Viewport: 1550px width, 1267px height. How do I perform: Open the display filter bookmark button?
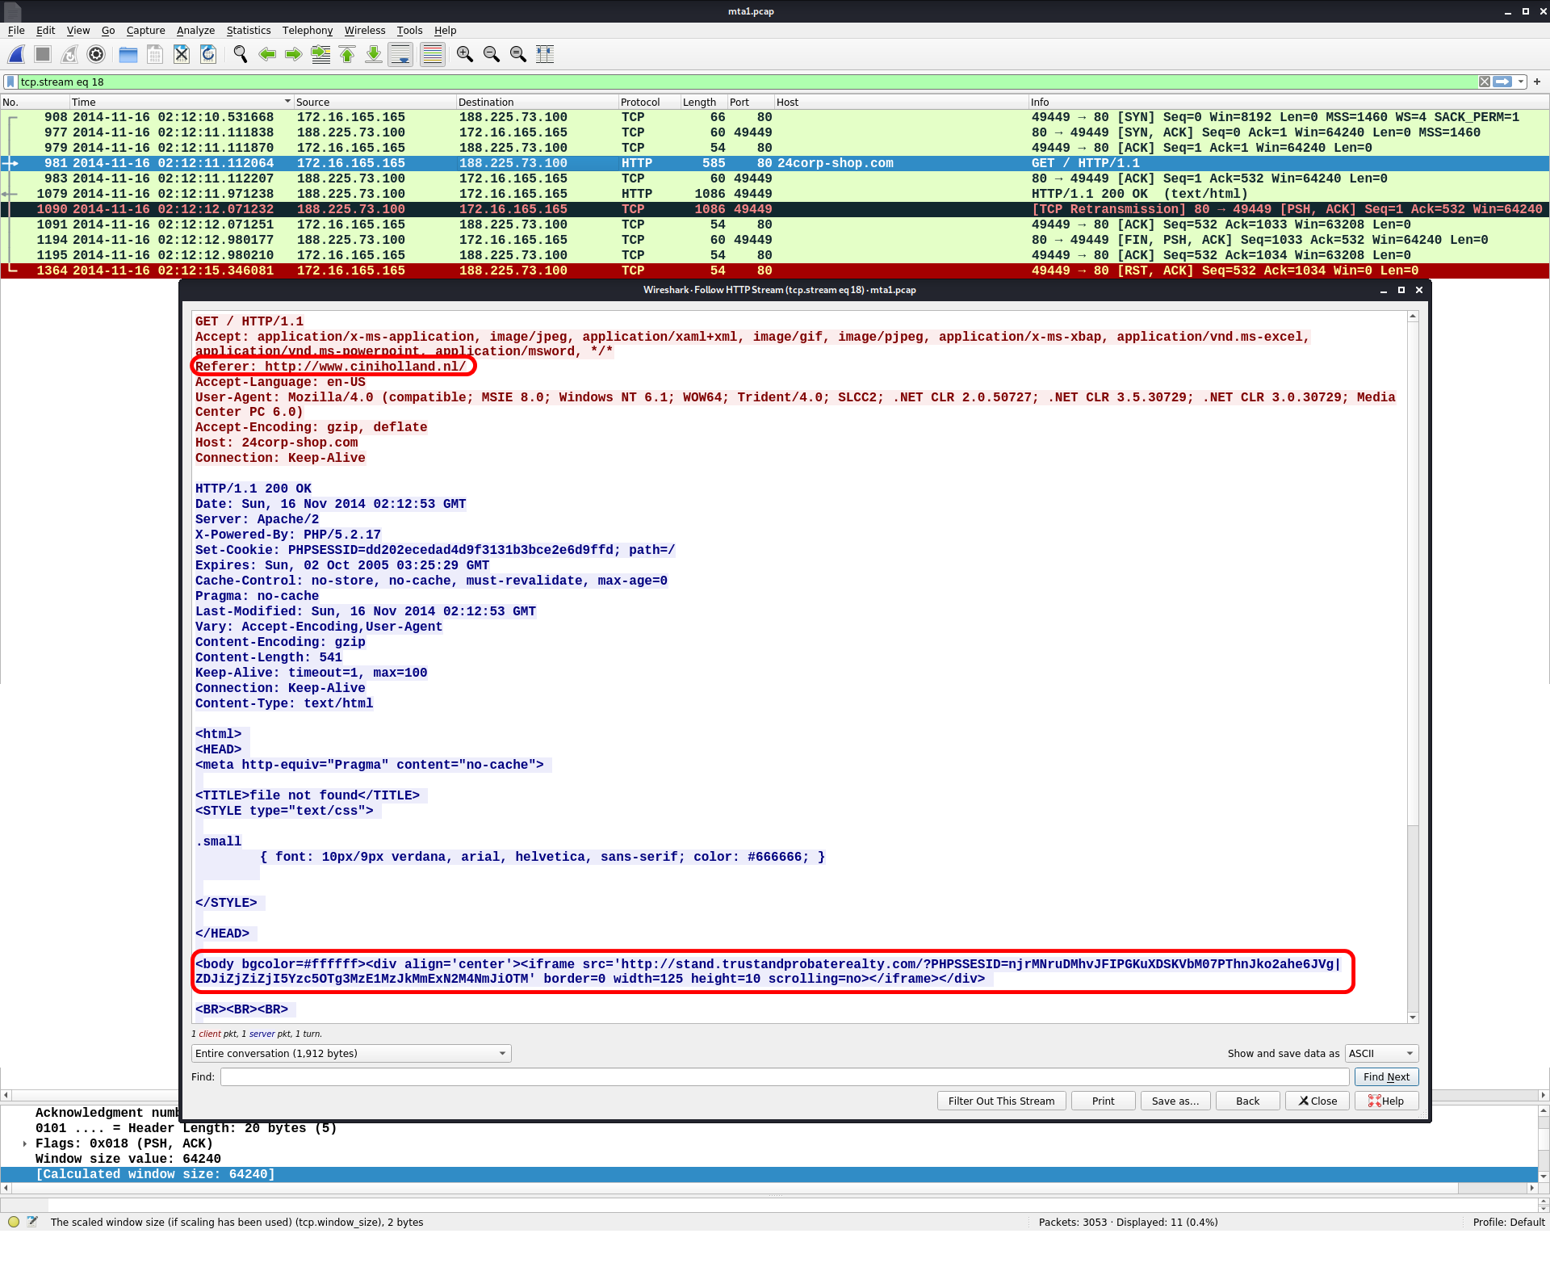point(10,82)
